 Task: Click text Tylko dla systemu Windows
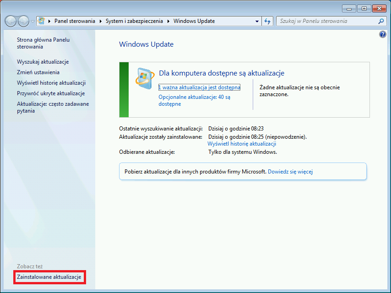[x=243, y=152]
